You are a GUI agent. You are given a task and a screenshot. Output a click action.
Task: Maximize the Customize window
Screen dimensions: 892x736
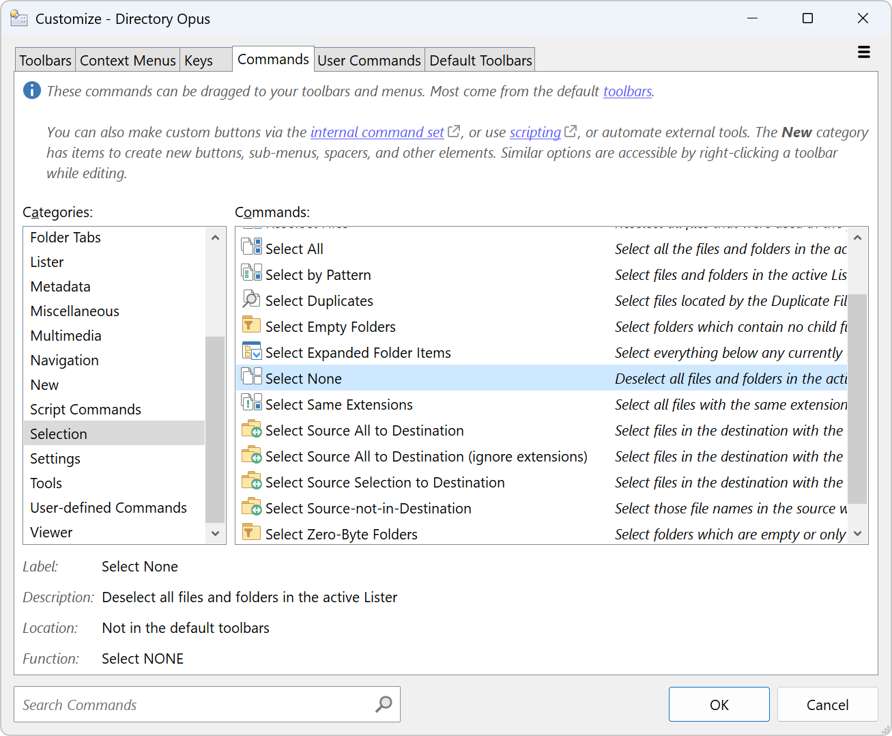pos(807,18)
